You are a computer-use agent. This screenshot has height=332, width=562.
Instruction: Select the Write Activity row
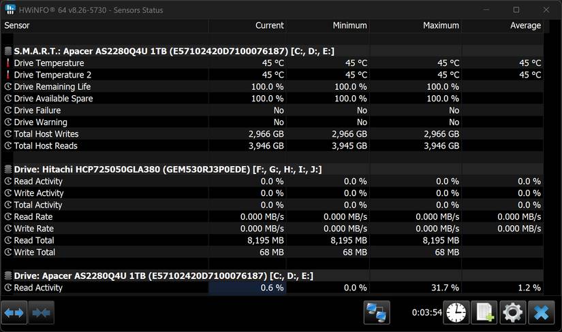pos(274,193)
